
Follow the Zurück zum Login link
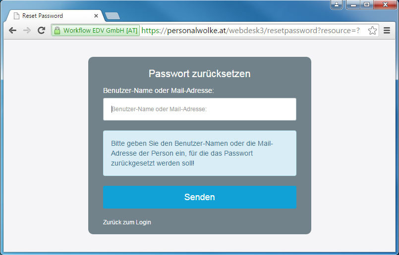pos(127,222)
